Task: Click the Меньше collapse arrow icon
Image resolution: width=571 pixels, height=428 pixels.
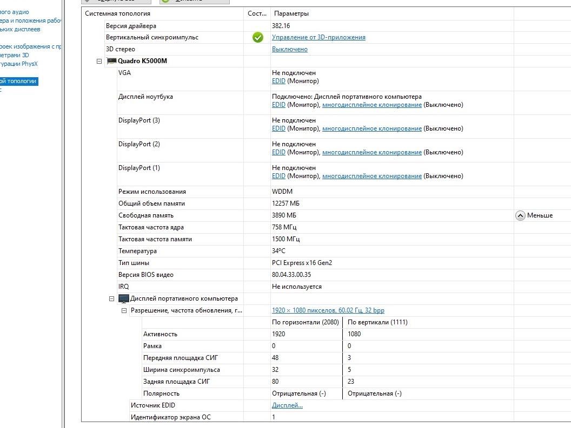Action: [x=520, y=216]
